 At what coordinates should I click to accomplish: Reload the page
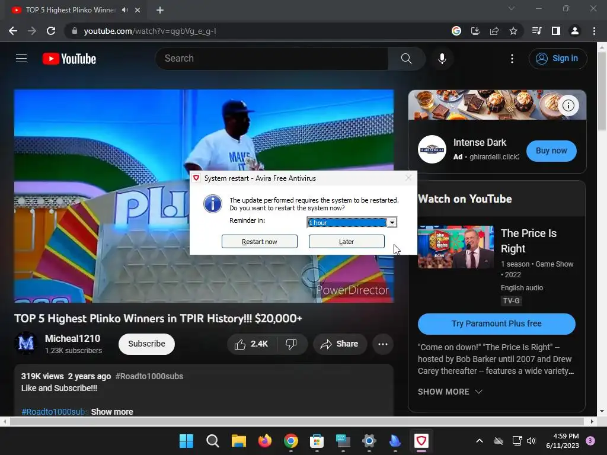point(51,31)
